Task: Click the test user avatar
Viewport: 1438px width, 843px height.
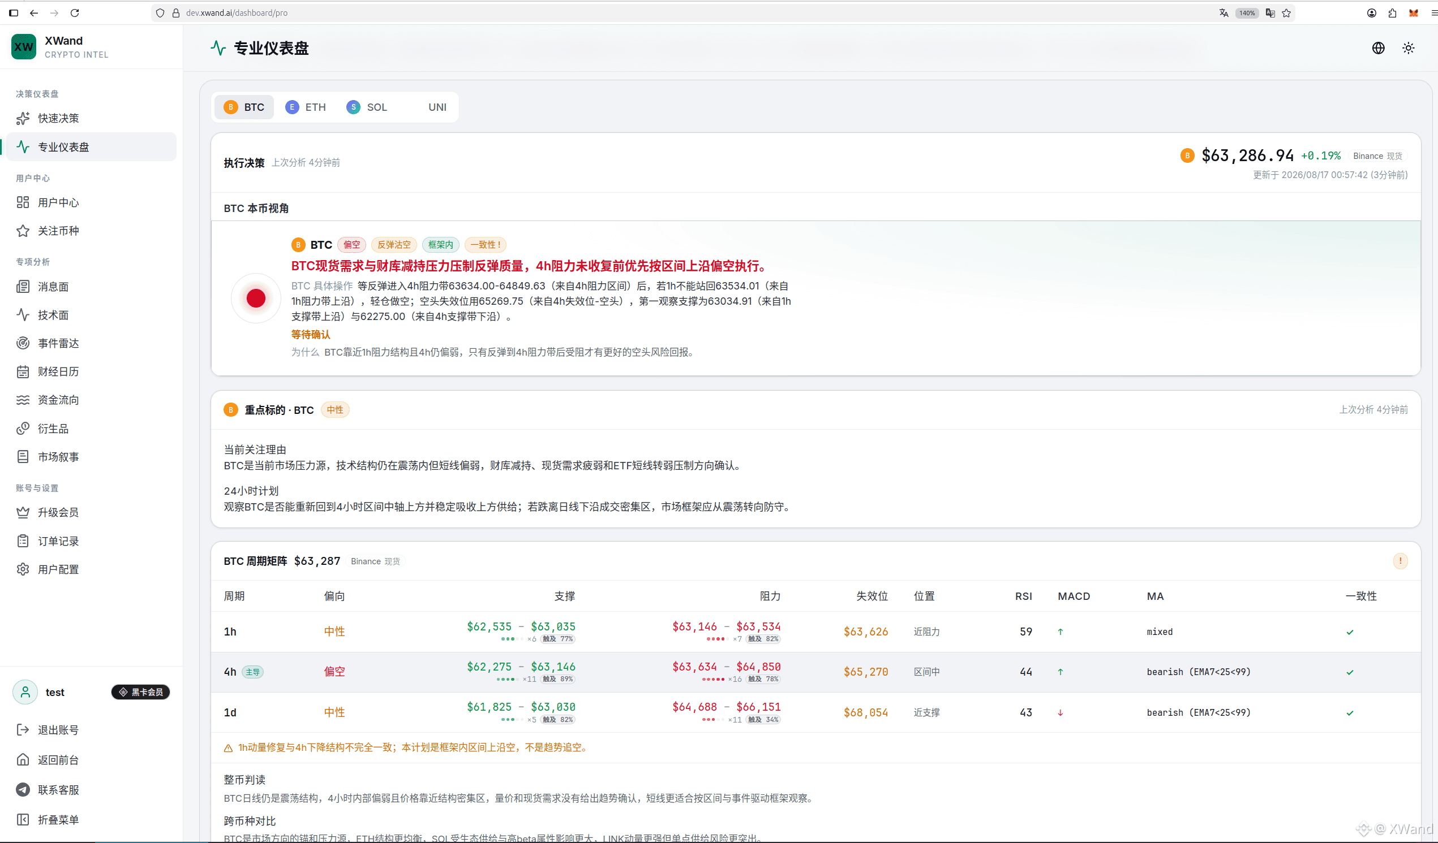Action: point(25,692)
